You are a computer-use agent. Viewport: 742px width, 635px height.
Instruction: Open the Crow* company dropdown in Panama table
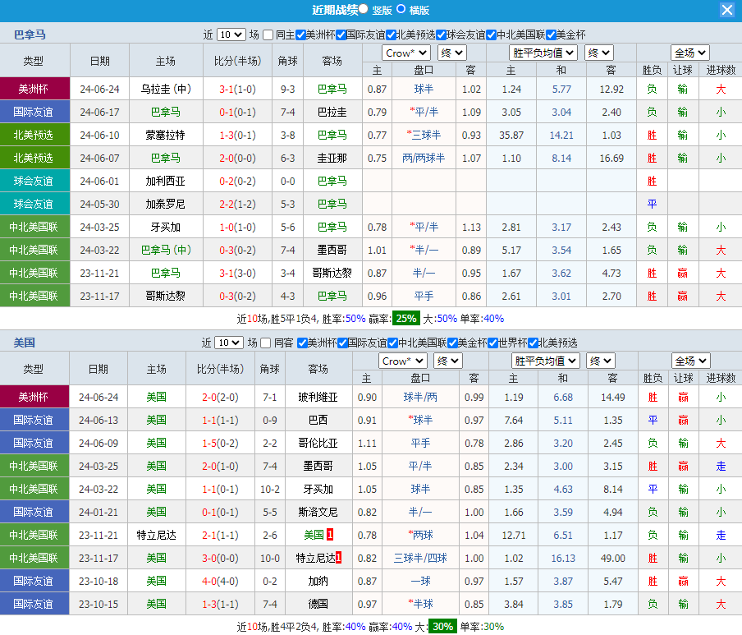[406, 53]
